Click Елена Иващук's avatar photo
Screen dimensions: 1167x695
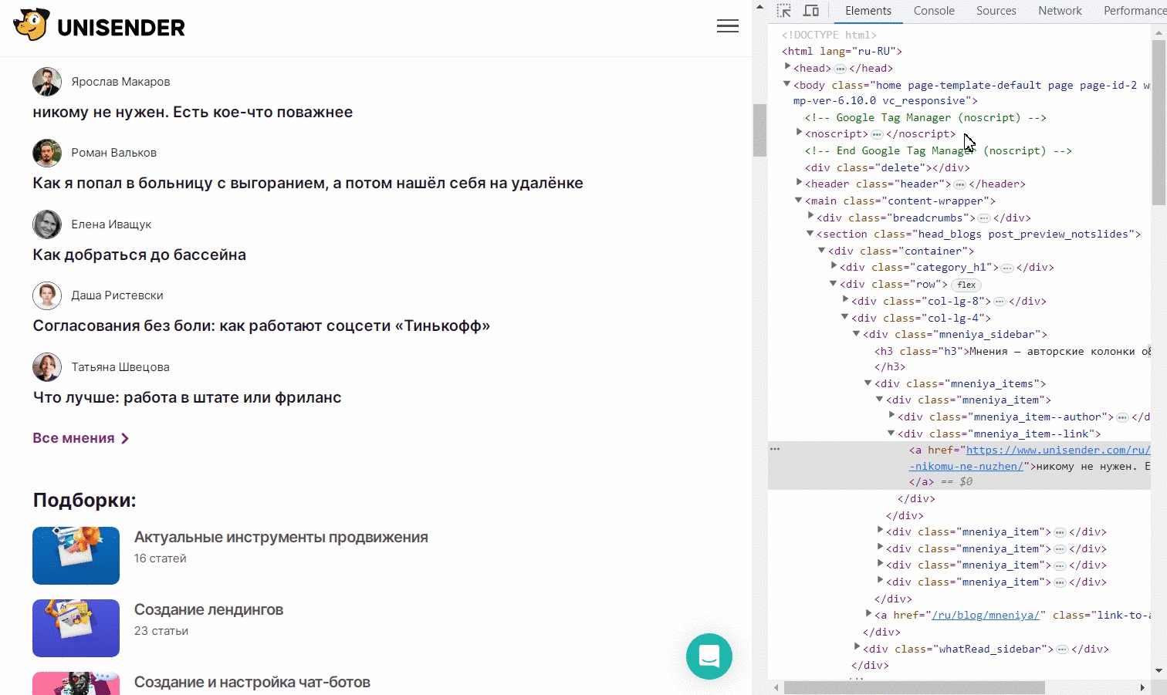click(47, 224)
